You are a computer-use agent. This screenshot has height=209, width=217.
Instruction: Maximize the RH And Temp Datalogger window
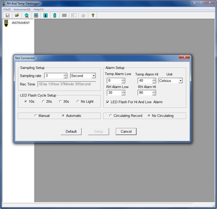[201, 3]
